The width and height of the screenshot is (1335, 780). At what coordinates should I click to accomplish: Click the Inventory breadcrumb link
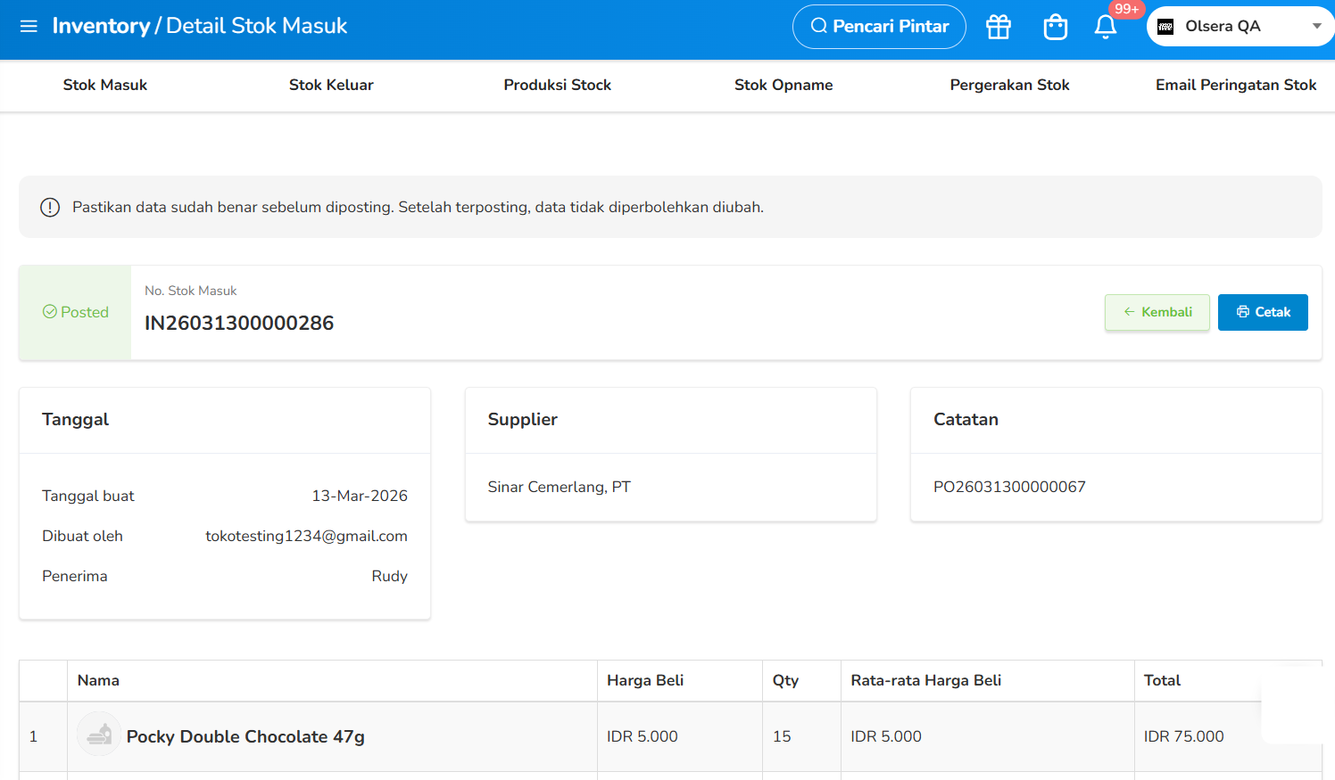coord(101,26)
